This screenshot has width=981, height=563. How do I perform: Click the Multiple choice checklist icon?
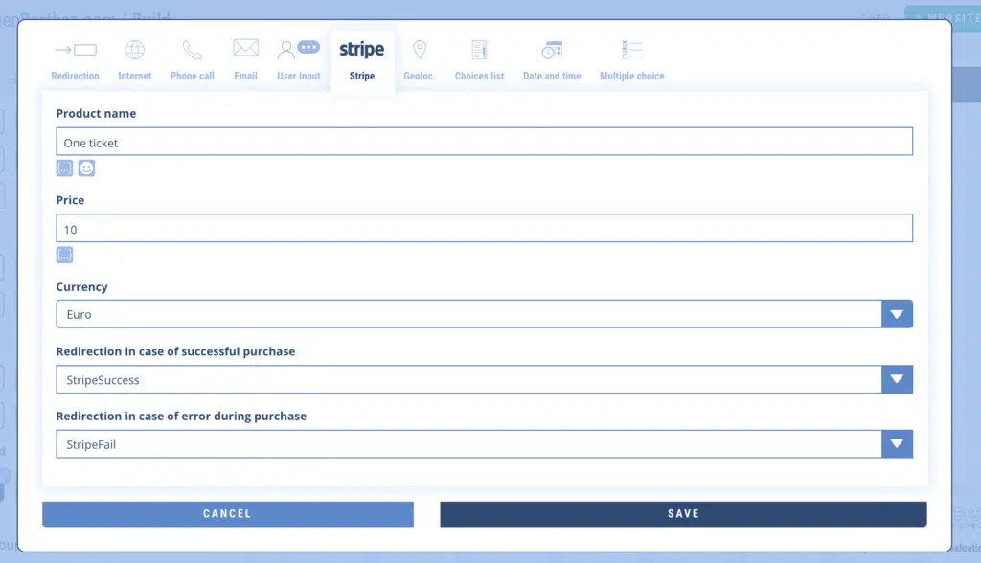(631, 50)
